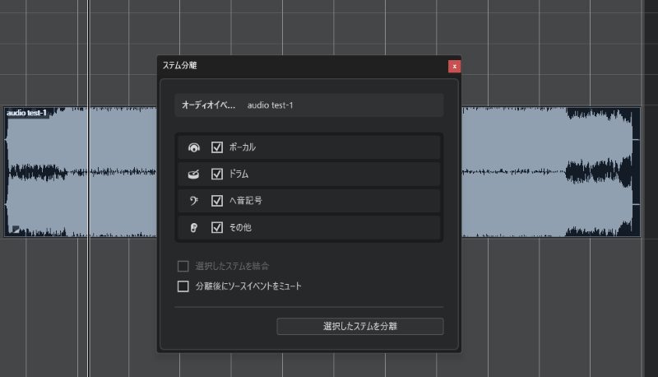Disable the ヘ音記号 stem checkbox
Screen dimensions: 658x377
217,200
